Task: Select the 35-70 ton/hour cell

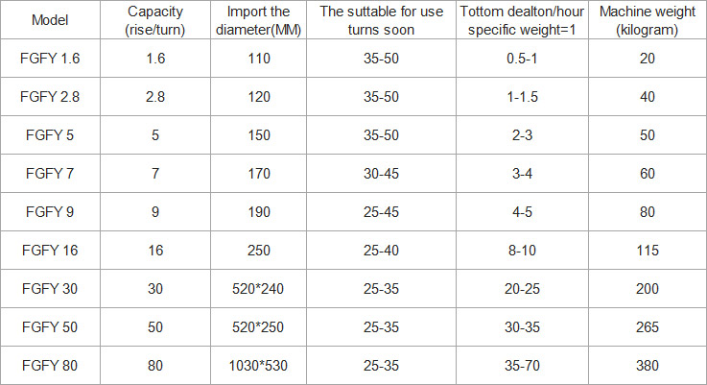Action: 522,365
